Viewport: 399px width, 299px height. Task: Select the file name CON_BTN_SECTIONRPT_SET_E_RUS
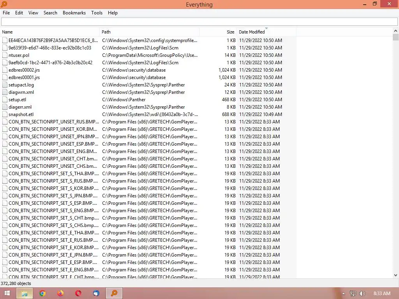click(53, 240)
